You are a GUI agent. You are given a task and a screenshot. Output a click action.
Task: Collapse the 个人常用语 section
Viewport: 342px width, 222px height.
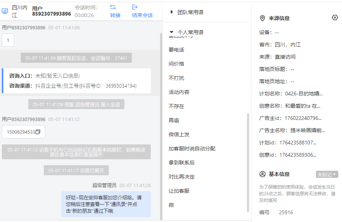[x=172, y=32]
